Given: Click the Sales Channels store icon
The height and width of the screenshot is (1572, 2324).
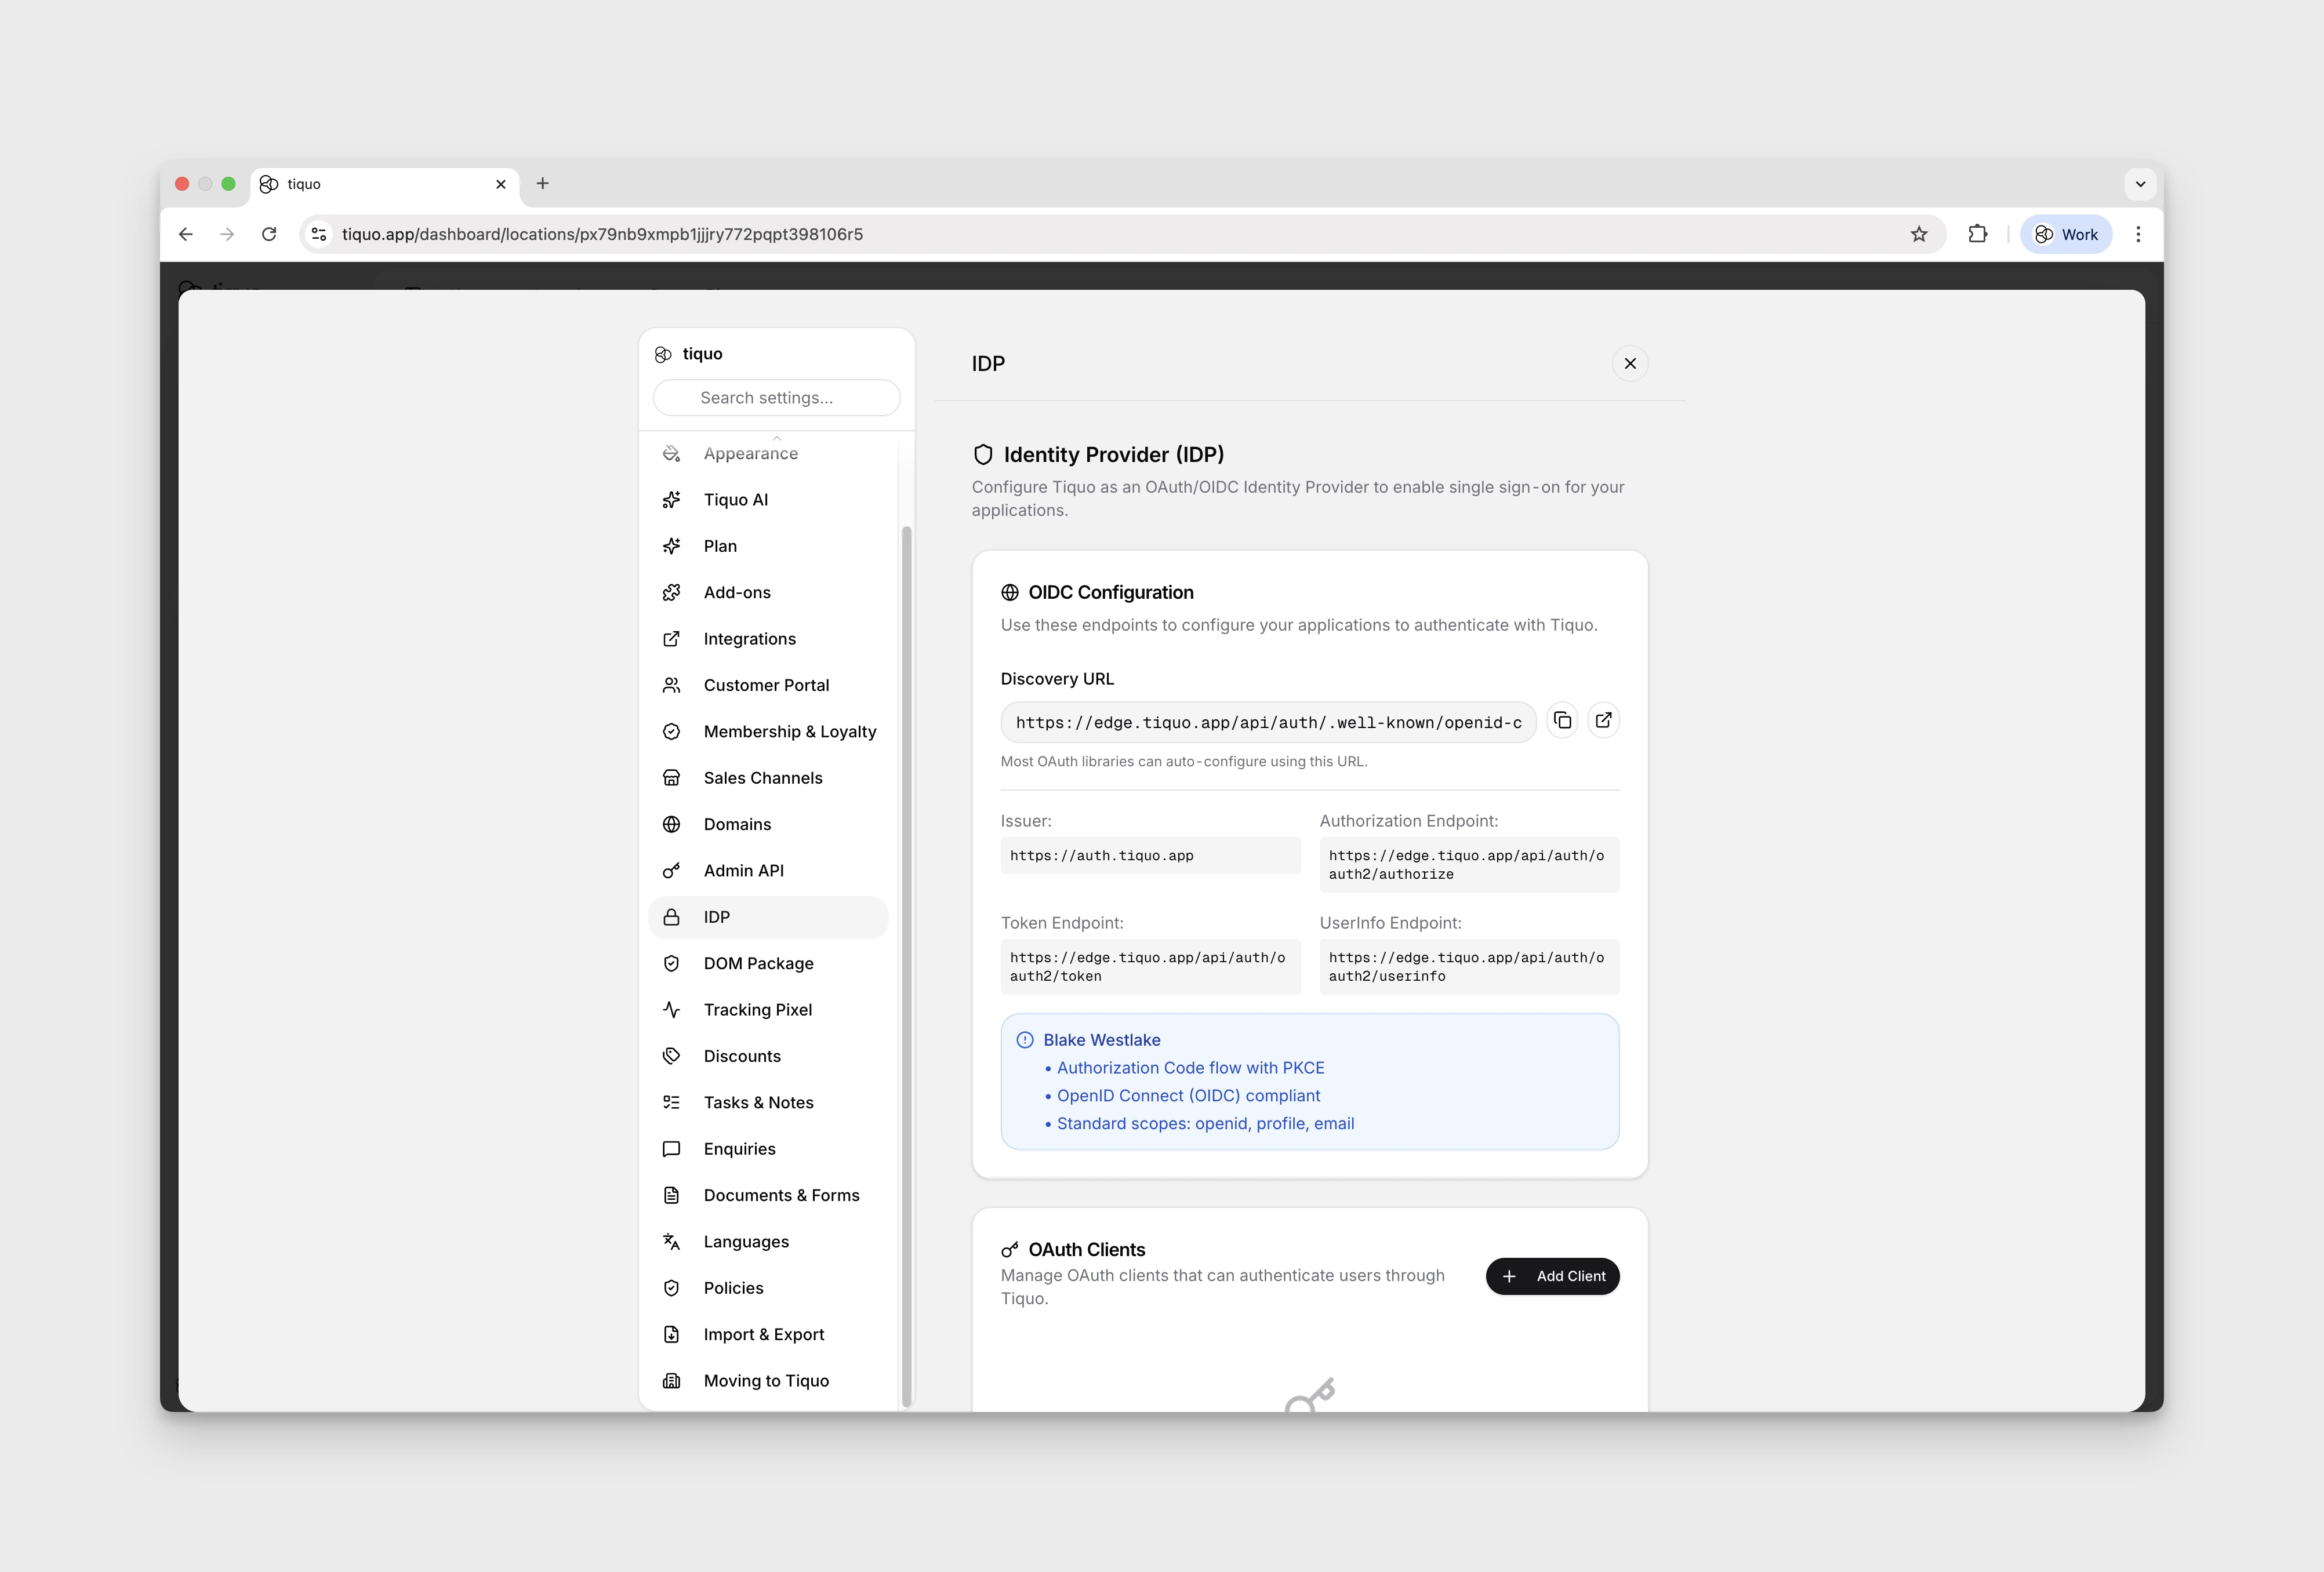Looking at the screenshot, I should (671, 777).
